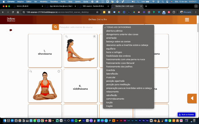The width and height of the screenshot is (199, 124).
Task: Open the Favoritos menu
Action: (54, 2)
